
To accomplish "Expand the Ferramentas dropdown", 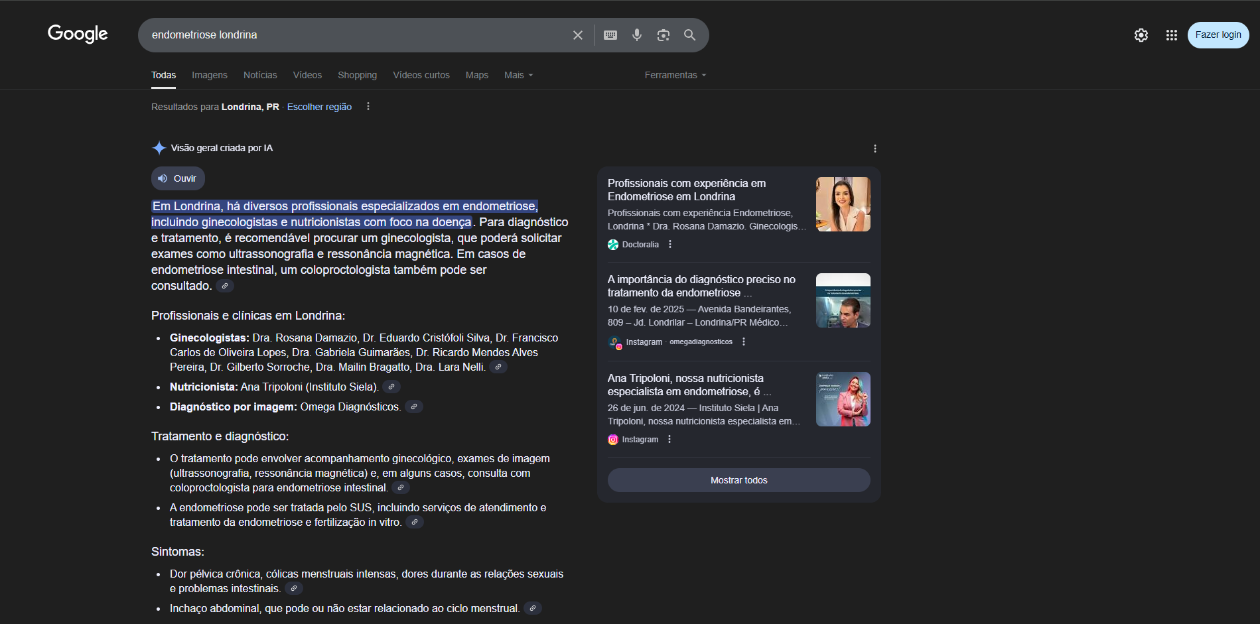I will click(x=675, y=75).
